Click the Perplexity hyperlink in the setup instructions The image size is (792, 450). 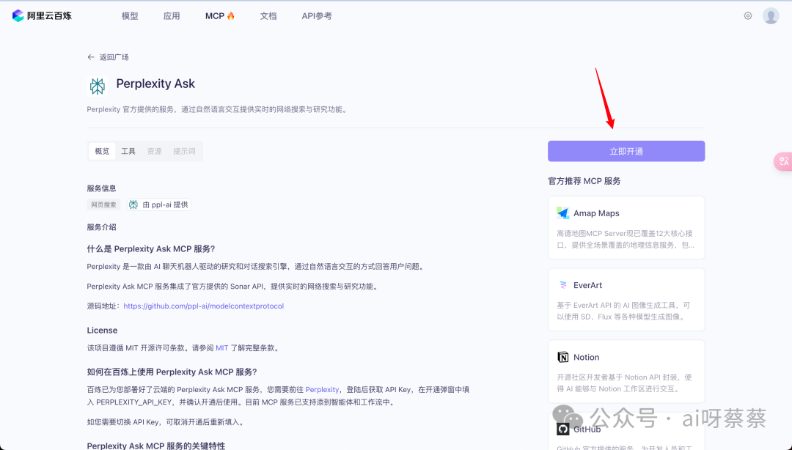click(x=322, y=389)
